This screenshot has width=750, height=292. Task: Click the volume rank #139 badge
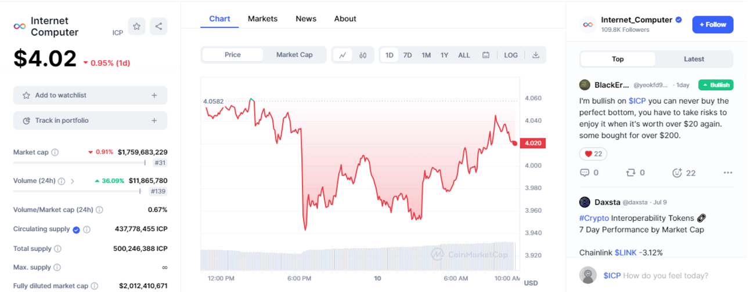pyautogui.click(x=158, y=191)
